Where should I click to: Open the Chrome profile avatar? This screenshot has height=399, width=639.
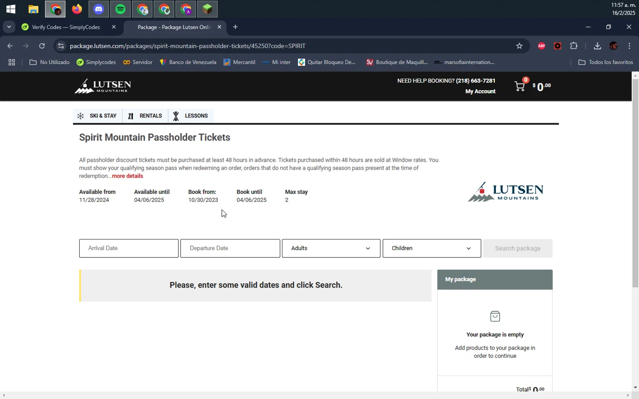pyautogui.click(x=613, y=46)
